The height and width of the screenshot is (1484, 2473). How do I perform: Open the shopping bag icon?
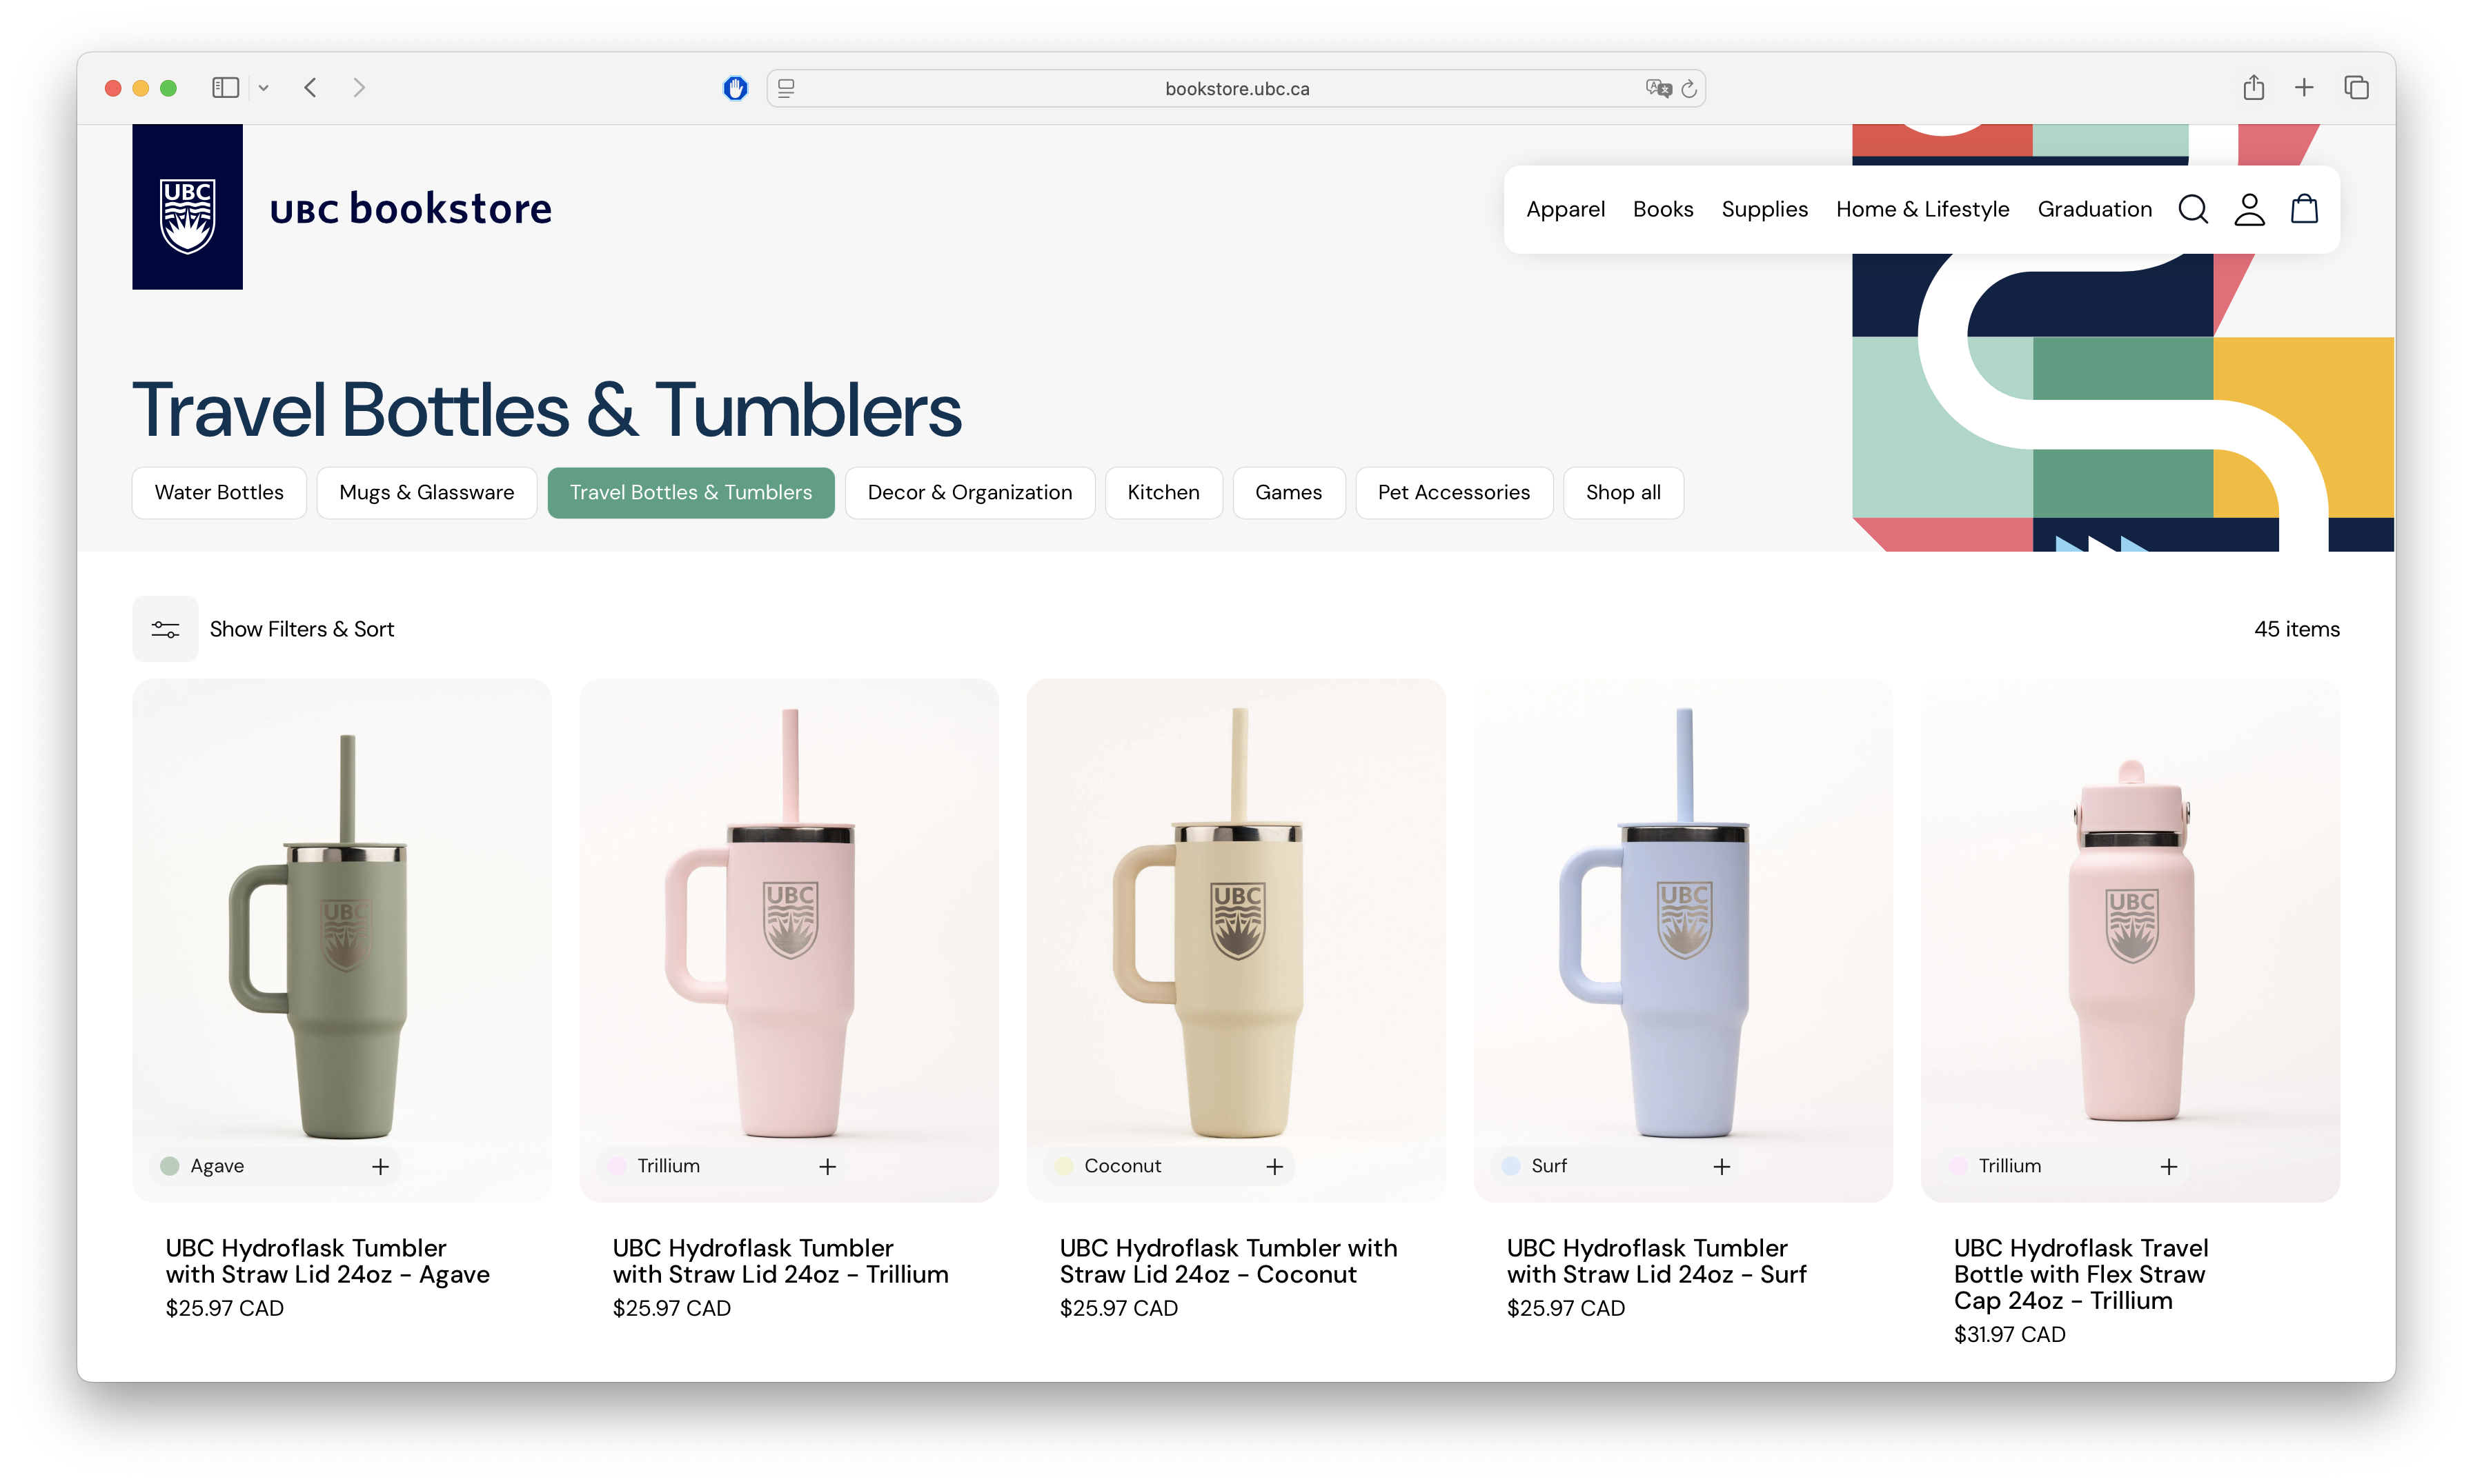[2305, 209]
